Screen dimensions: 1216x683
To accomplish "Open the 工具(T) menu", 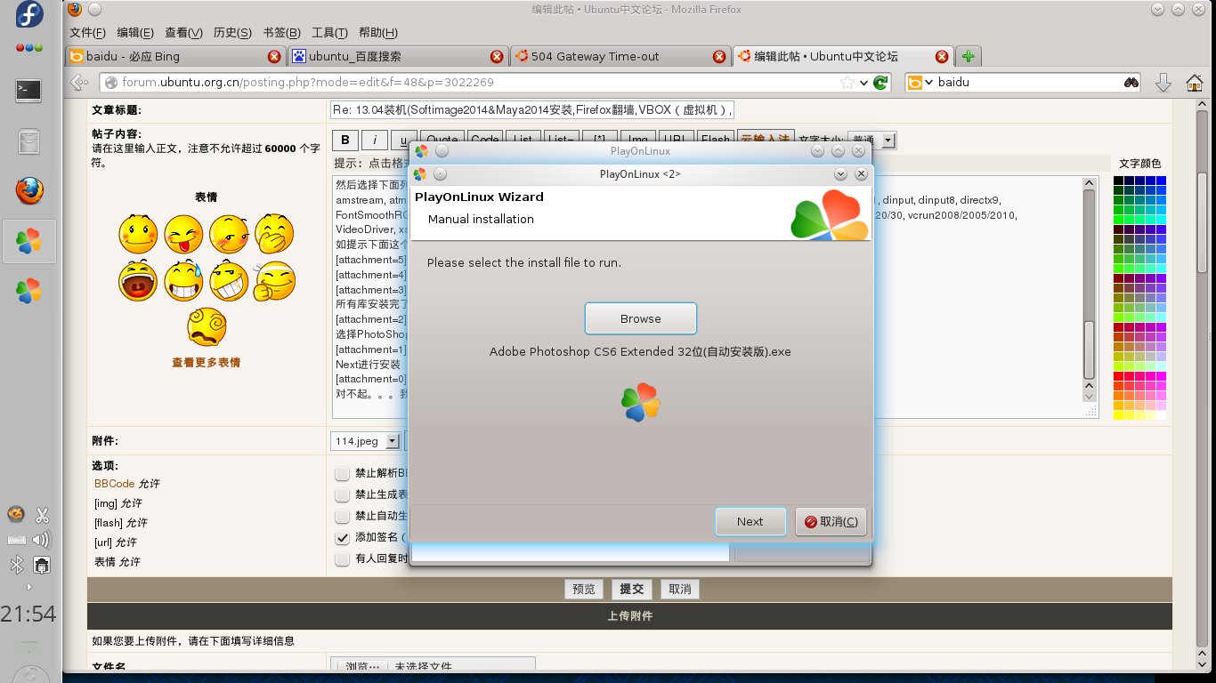I will tap(329, 33).
